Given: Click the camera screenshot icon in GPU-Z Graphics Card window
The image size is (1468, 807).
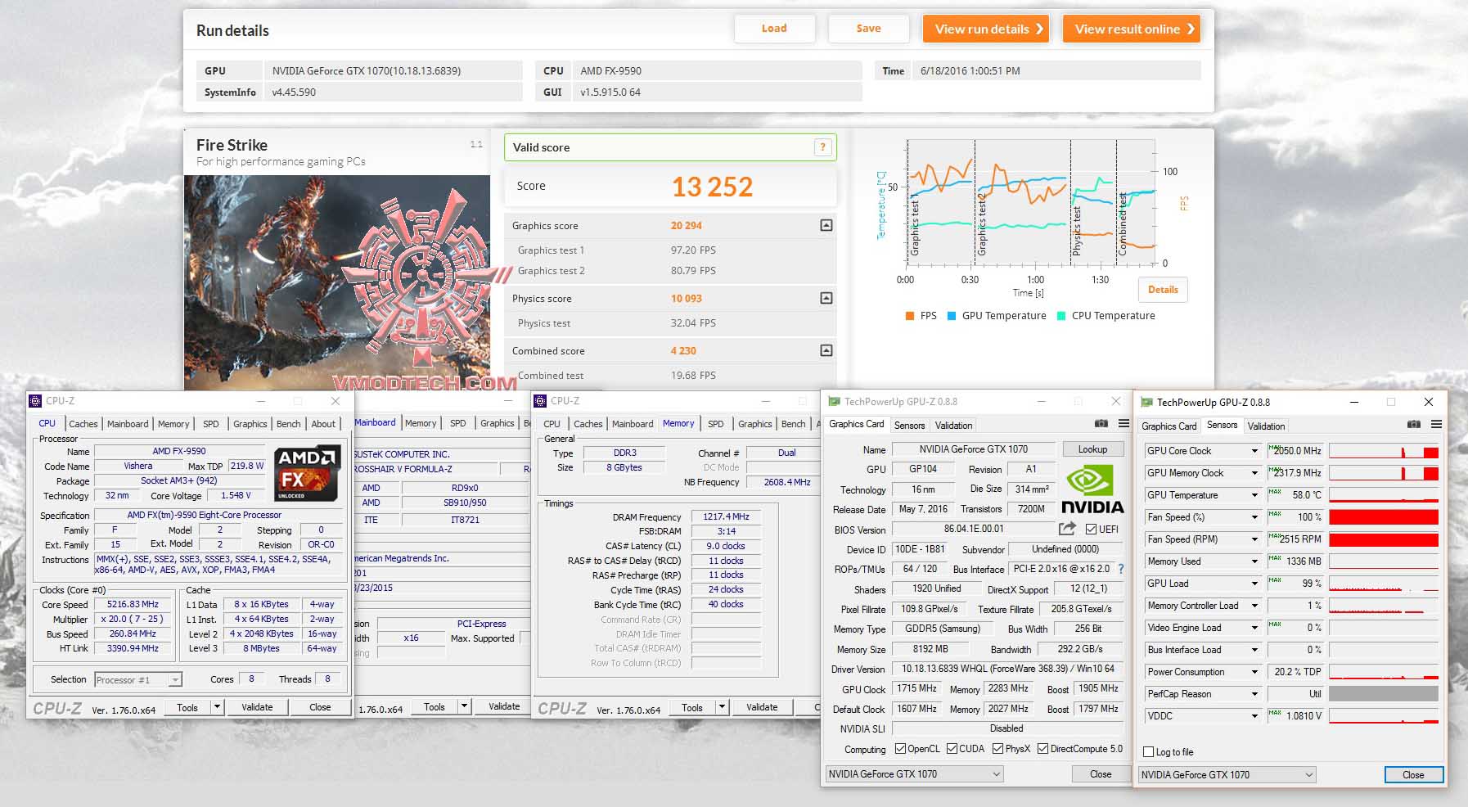Looking at the screenshot, I should click(1101, 424).
